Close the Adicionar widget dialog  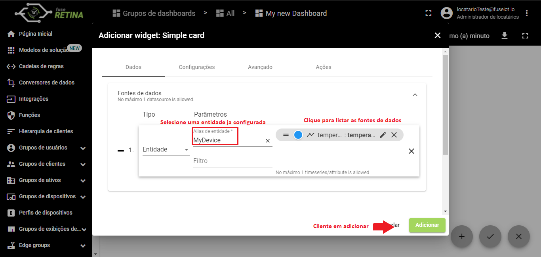point(438,35)
